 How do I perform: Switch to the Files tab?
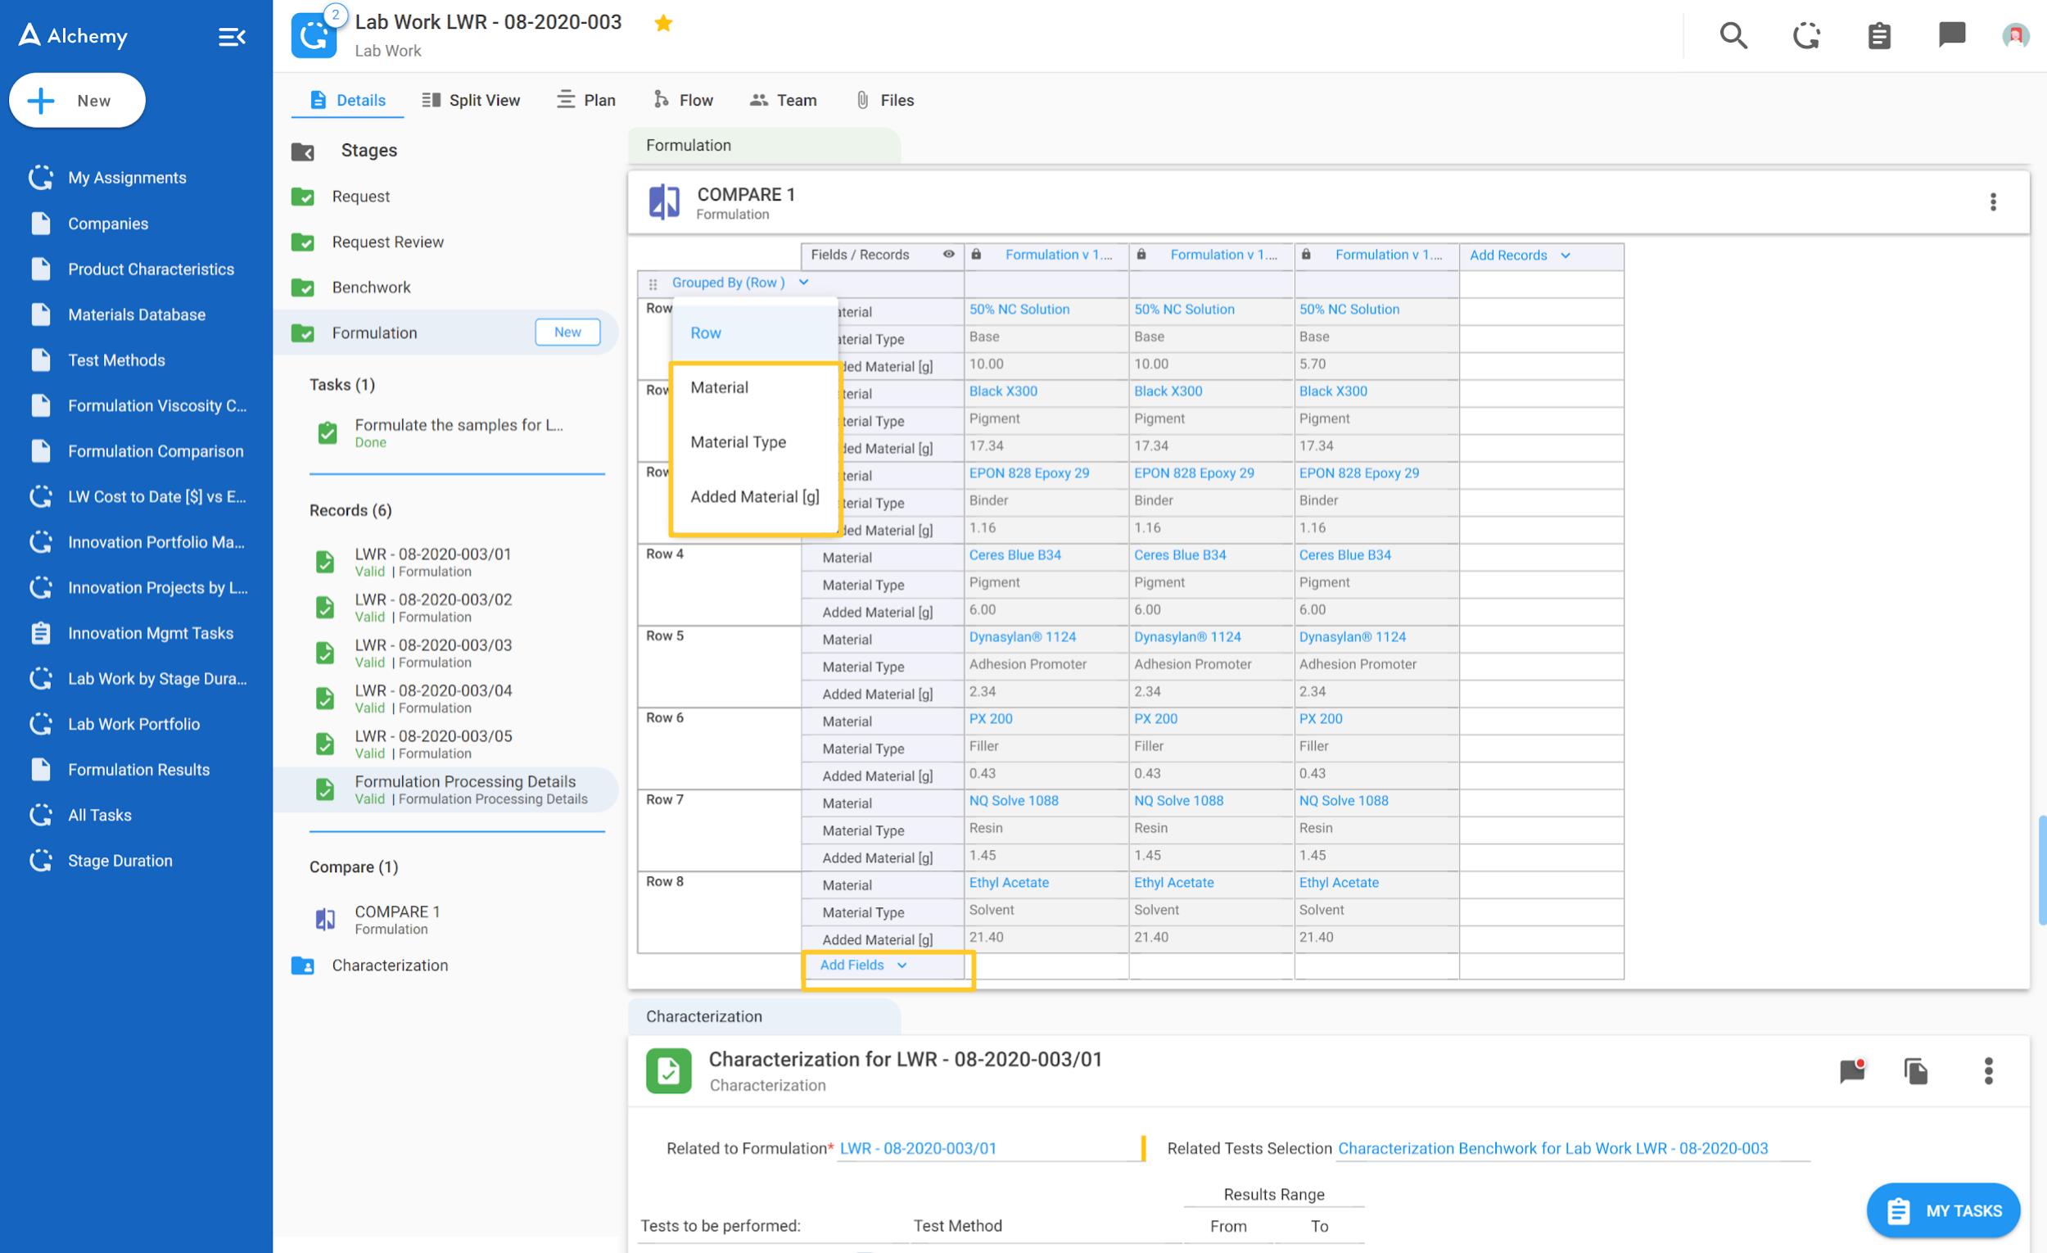tap(884, 101)
